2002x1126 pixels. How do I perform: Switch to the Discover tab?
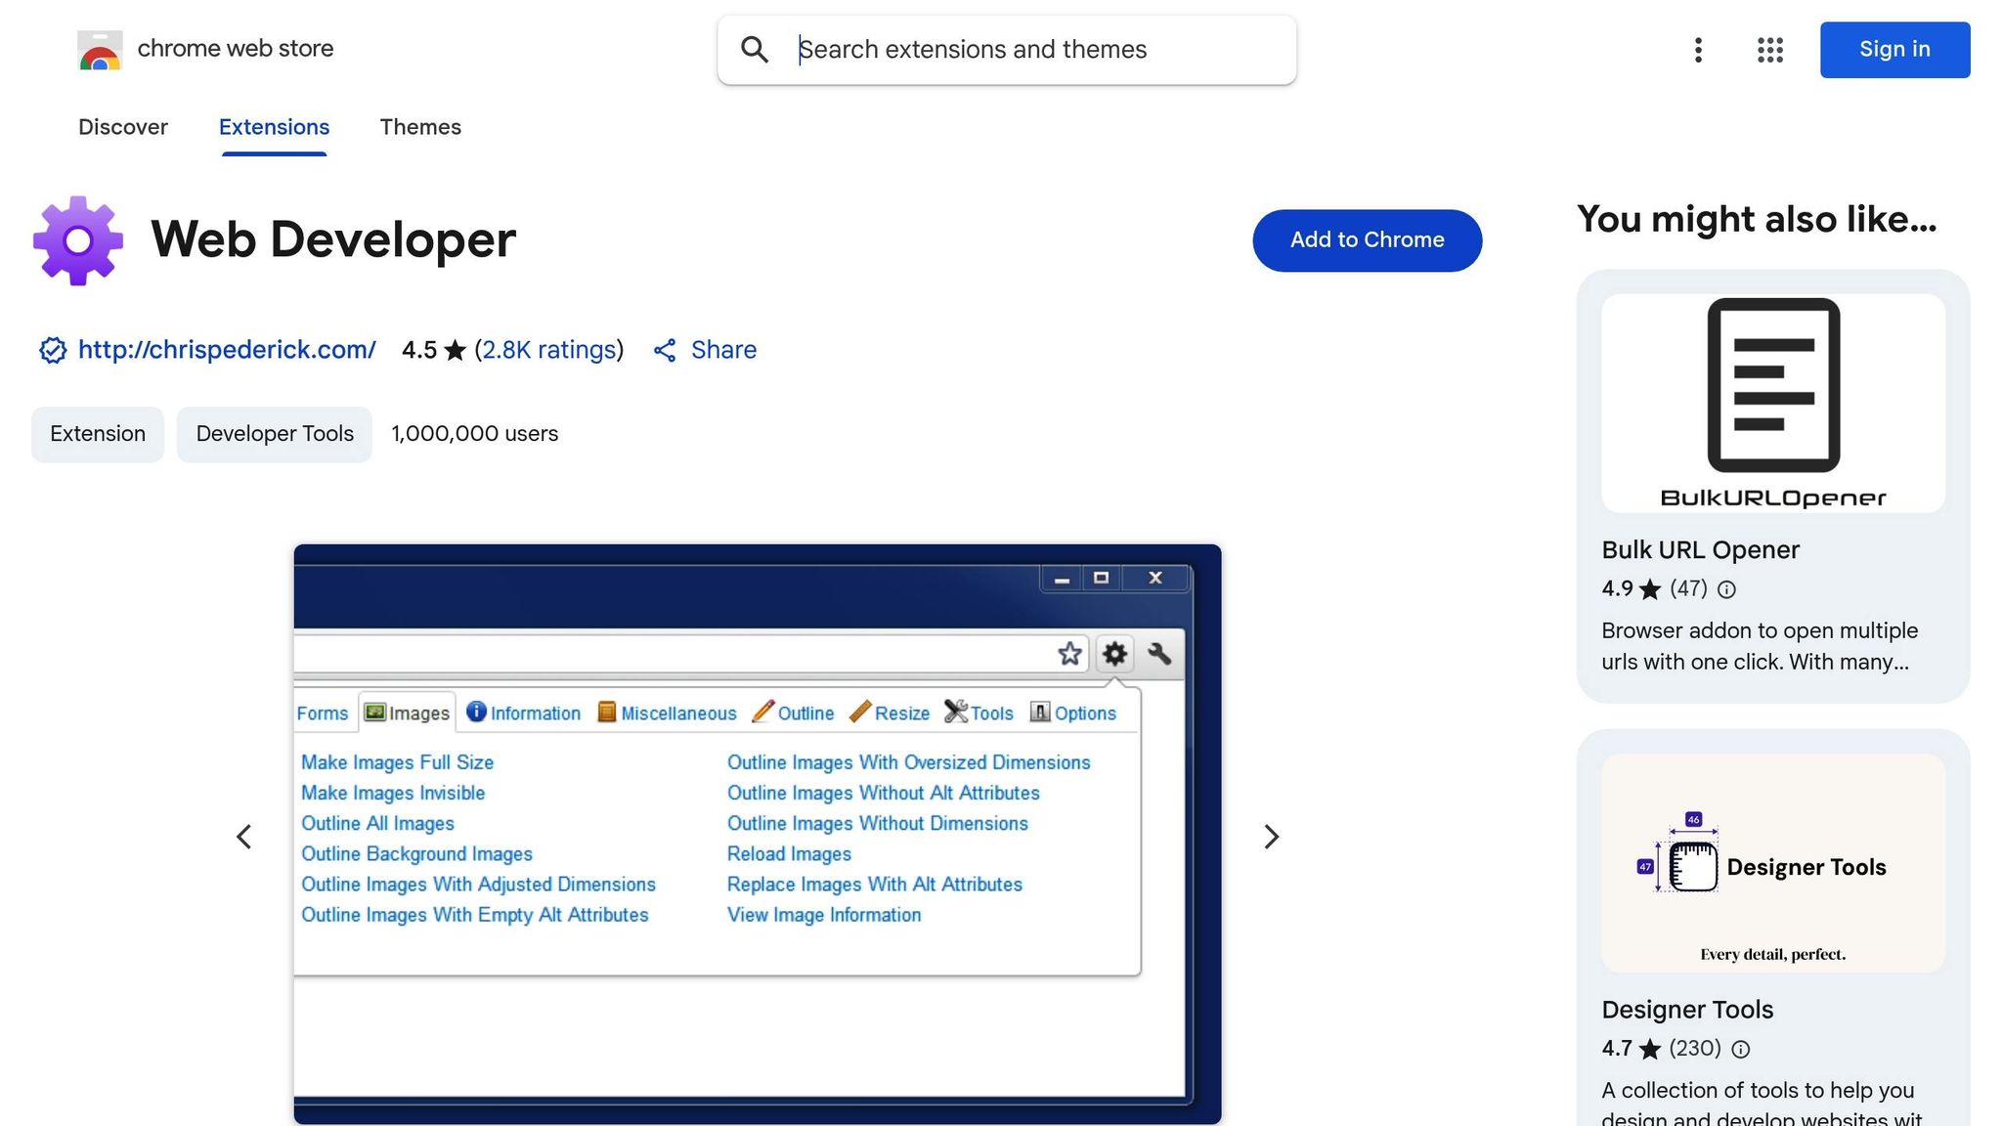(123, 127)
